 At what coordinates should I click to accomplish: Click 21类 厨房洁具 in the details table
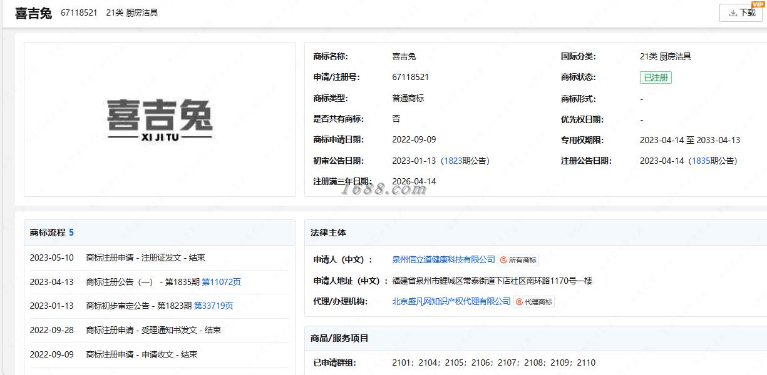click(x=666, y=56)
